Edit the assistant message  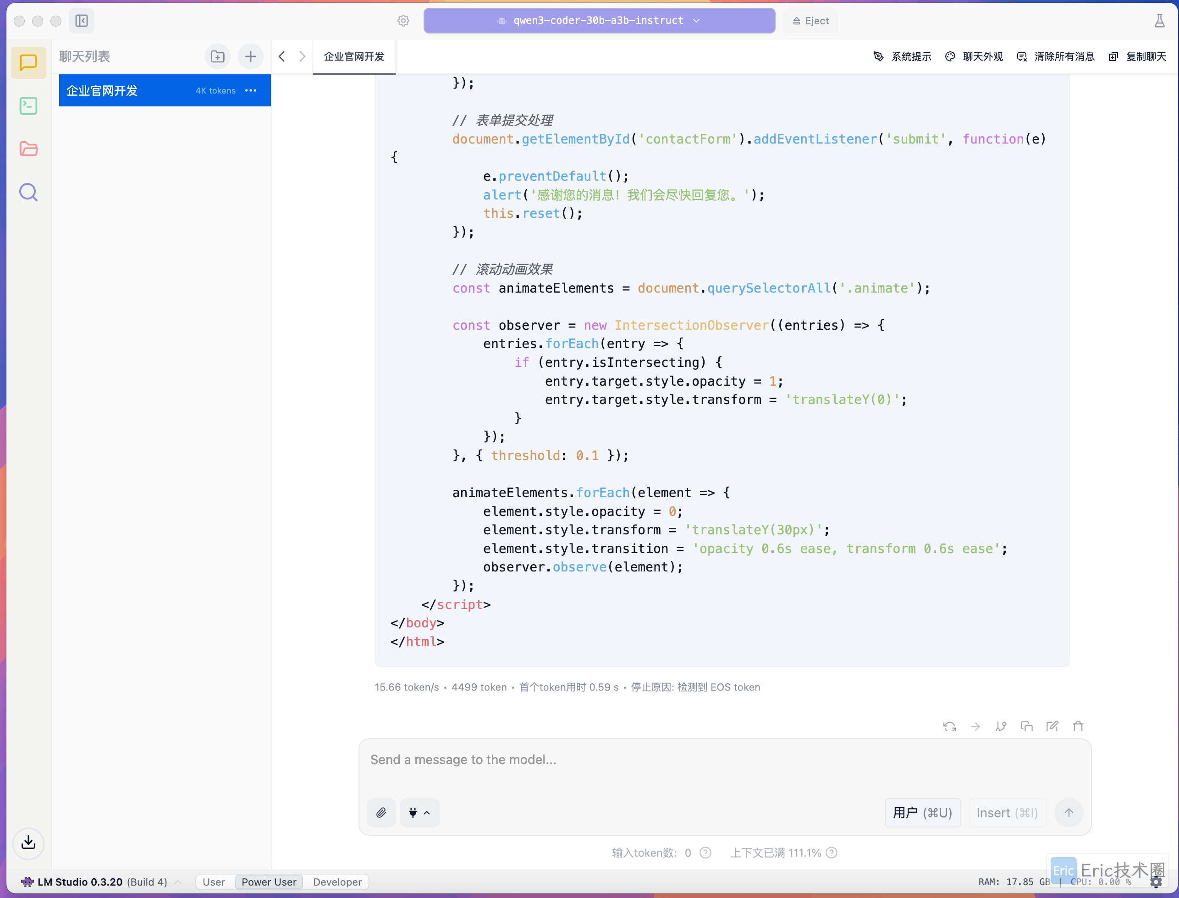pos(1052,726)
